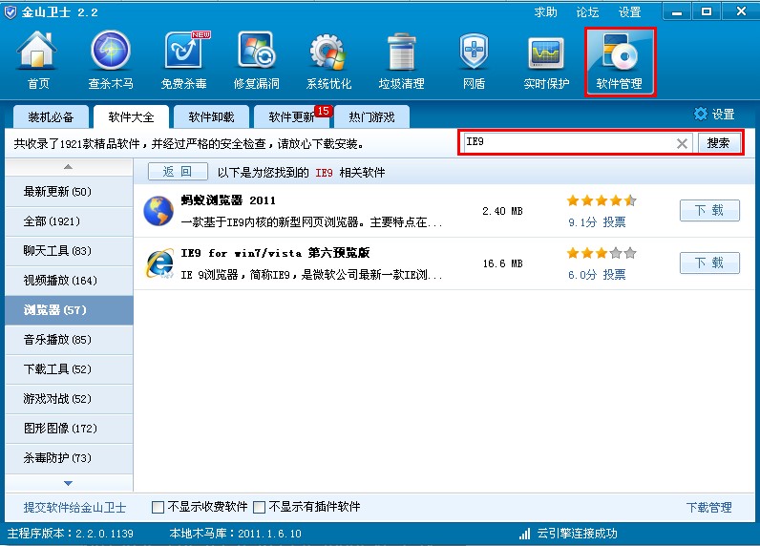Click the IE9 for win7/vista 第六预览版 title
This screenshot has height=546, width=760.
275,252
